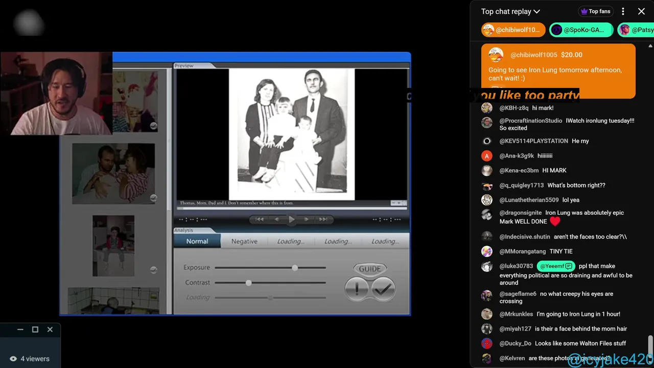Click @ProcraftinationStudio's avatar

coord(487,123)
